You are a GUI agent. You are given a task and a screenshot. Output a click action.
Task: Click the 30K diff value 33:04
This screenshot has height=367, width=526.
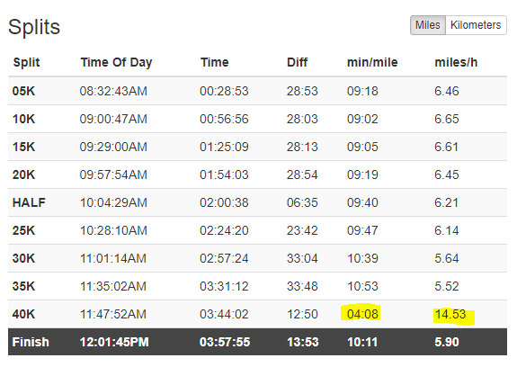click(x=302, y=258)
